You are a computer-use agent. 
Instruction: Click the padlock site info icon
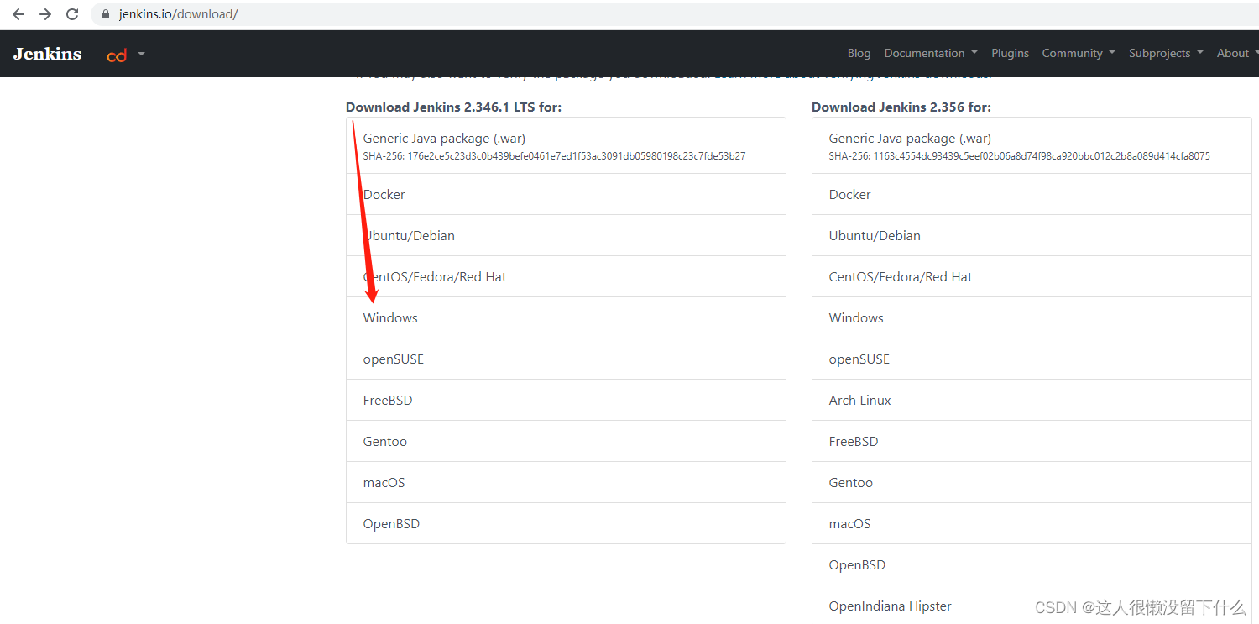coord(106,14)
